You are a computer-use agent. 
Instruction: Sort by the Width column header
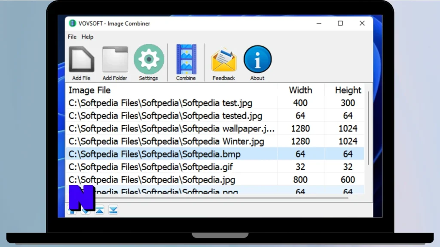(300, 90)
